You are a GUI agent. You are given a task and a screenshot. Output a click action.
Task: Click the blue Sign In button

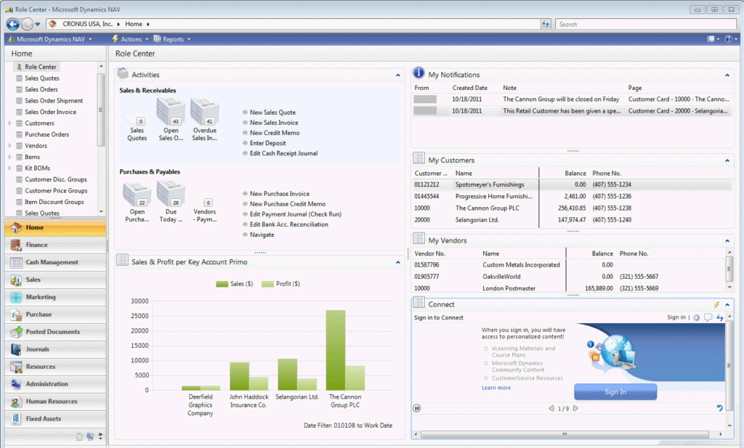(x=615, y=392)
